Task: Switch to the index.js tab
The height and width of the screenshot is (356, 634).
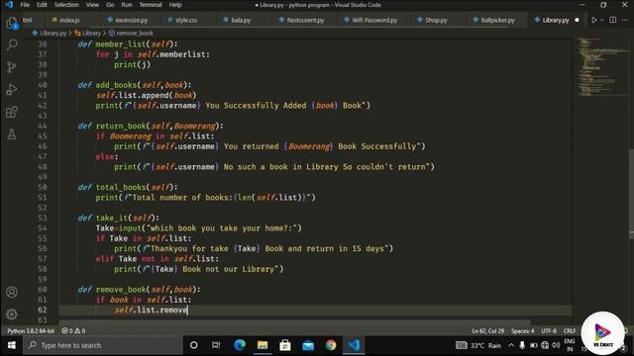Action: coord(69,20)
